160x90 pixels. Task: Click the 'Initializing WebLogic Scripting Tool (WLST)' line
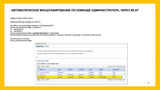point(26,22)
